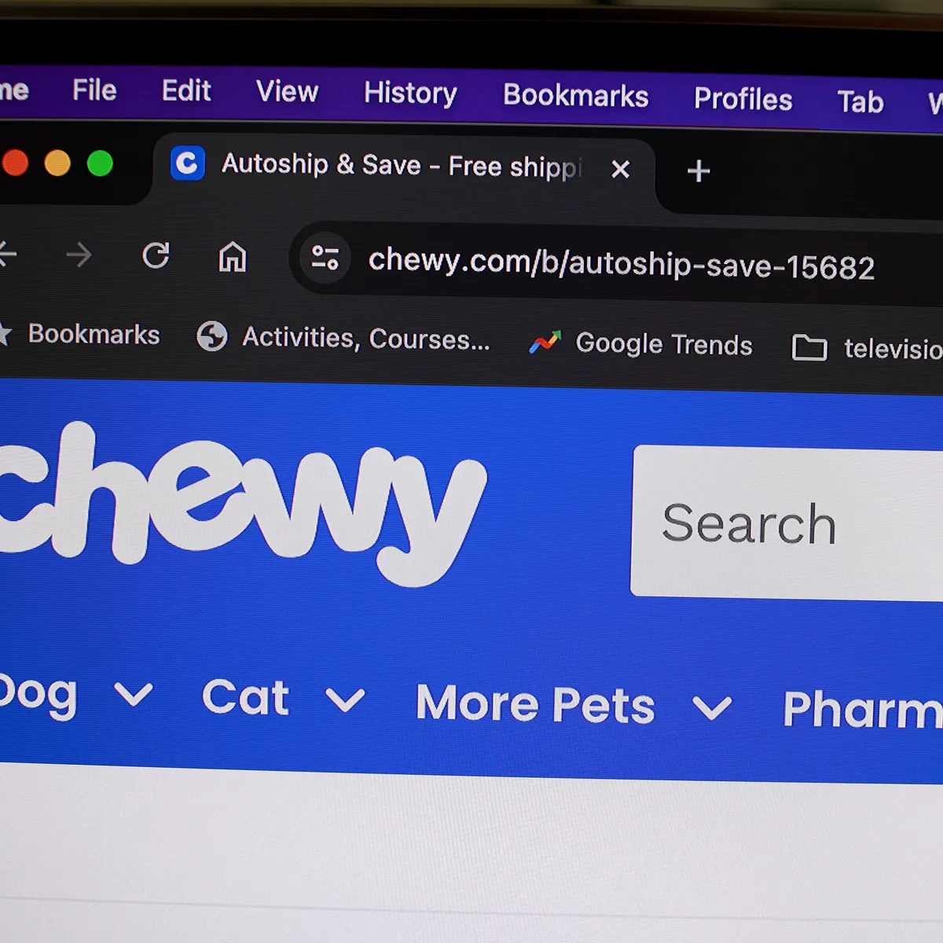Open the Profiles menu
The image size is (943, 943).
click(x=743, y=99)
